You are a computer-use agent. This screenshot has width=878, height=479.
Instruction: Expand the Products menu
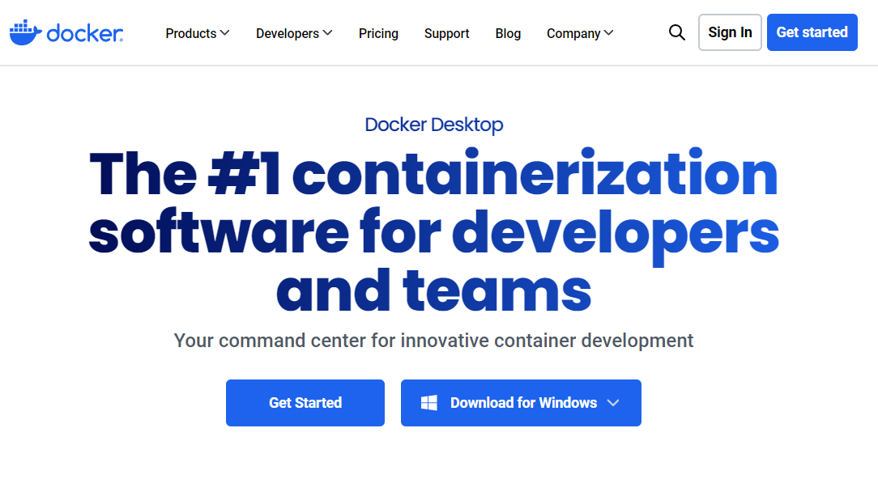(198, 33)
